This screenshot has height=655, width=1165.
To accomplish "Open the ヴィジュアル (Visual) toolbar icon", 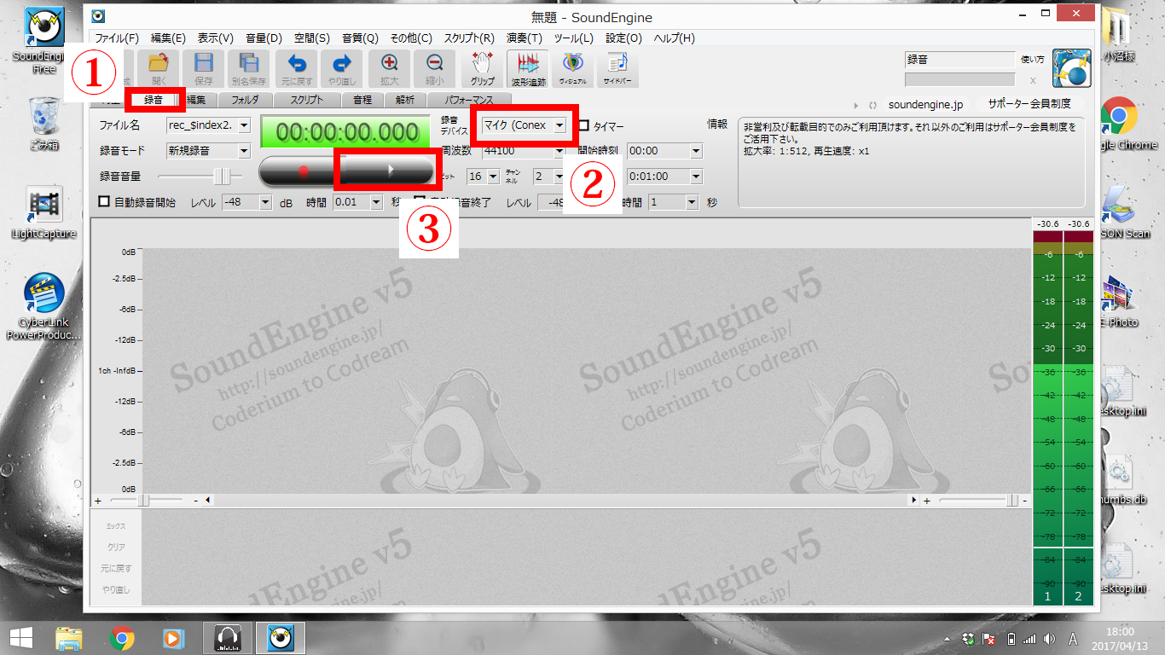I will coord(573,68).
